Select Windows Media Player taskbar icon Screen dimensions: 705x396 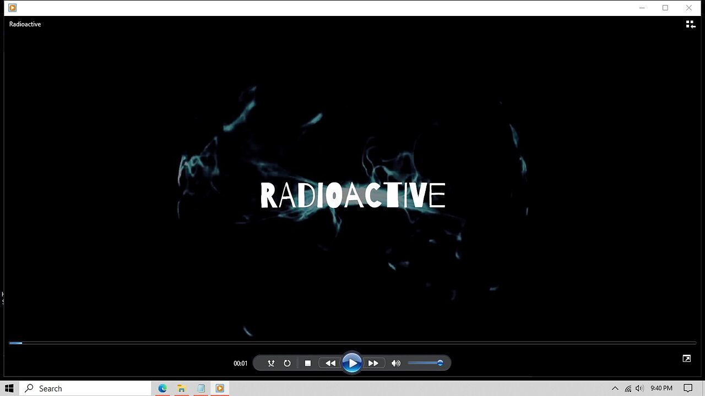coord(220,388)
